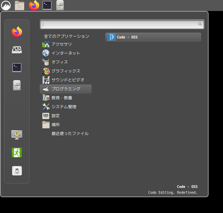Open file cabinet icon in favorites sidebar
The image size is (223, 213).
point(17,85)
